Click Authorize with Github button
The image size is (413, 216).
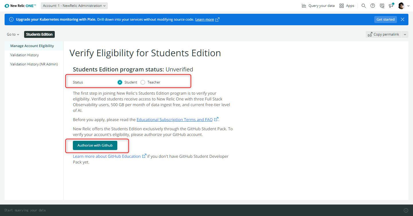click(x=95, y=145)
